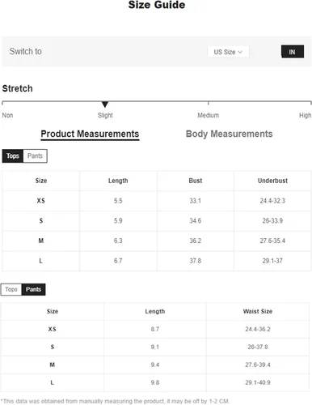The width and height of the screenshot is (312, 405).
Task: Select Pants in the upper Tops/Pants toggle
Action: pyautogui.click(x=35, y=156)
